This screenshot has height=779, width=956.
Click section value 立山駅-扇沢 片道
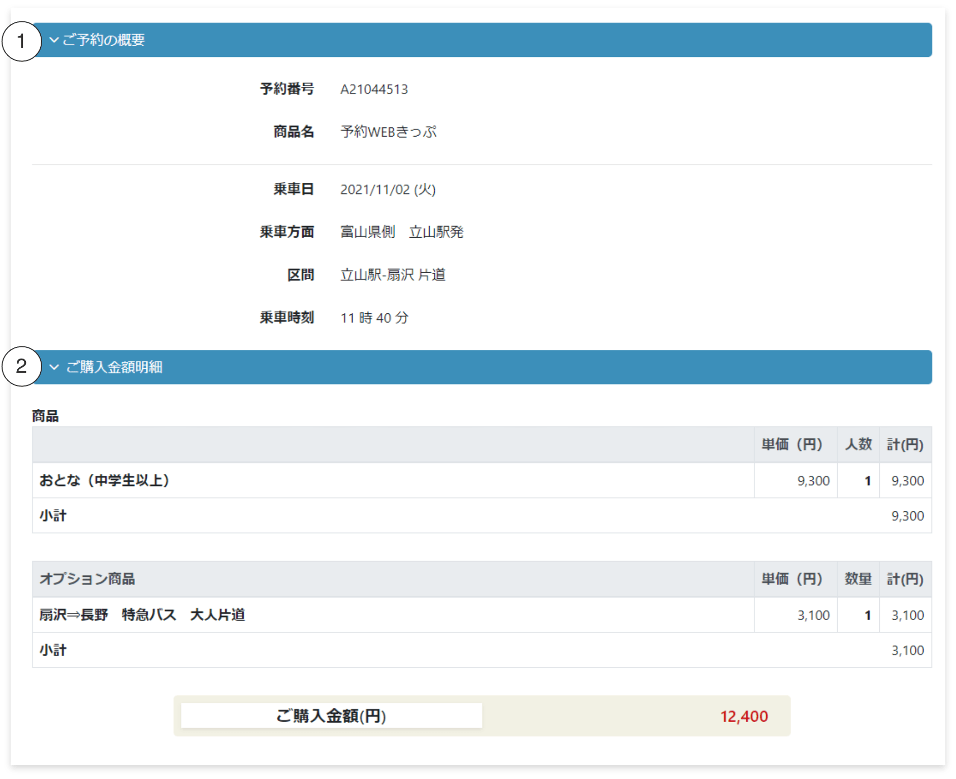tap(393, 275)
